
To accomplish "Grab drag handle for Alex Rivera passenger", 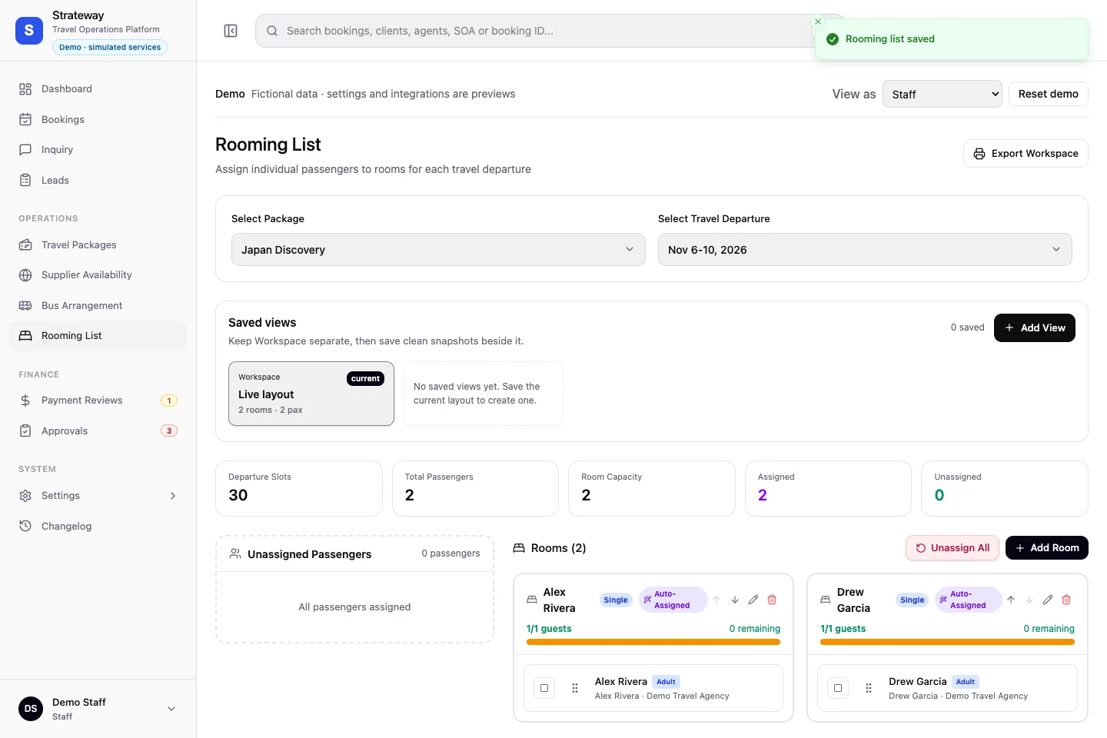I will [x=575, y=688].
